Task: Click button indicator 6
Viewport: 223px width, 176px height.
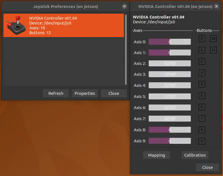Action: (x=202, y=107)
